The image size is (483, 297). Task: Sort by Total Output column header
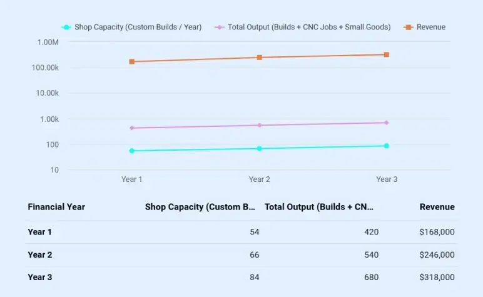pos(320,207)
